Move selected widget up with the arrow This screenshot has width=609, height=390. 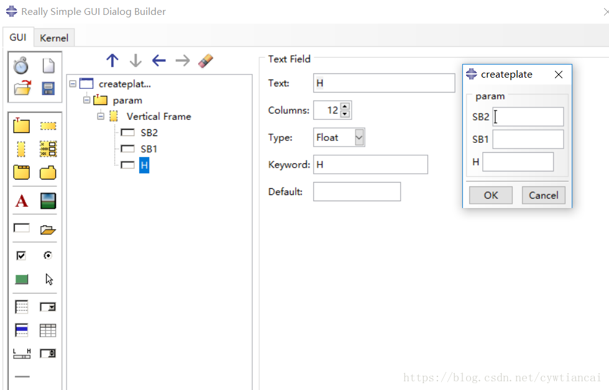coord(112,60)
